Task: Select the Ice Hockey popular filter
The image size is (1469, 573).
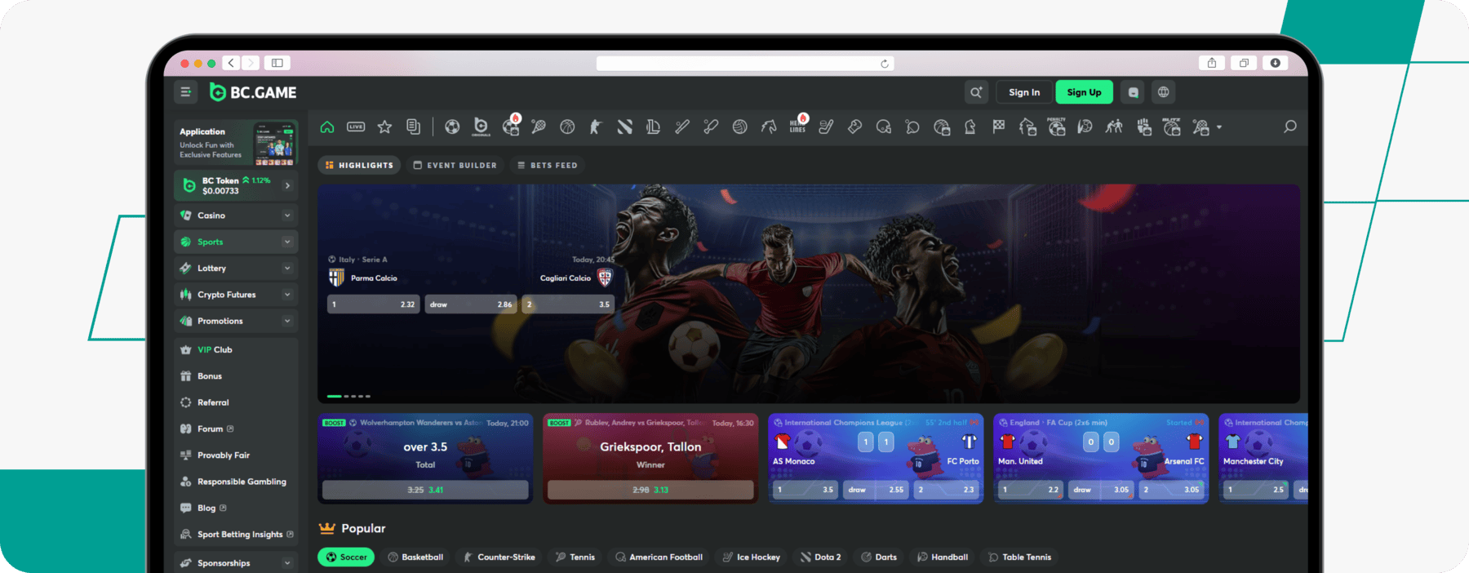Action: 751,557
